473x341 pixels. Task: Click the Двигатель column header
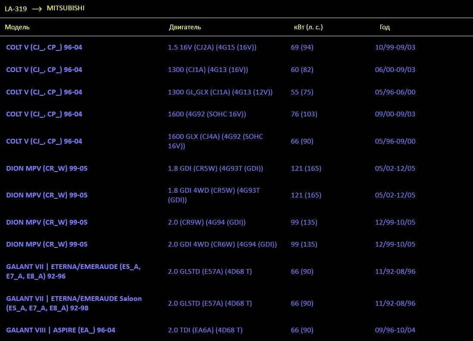coord(185,27)
